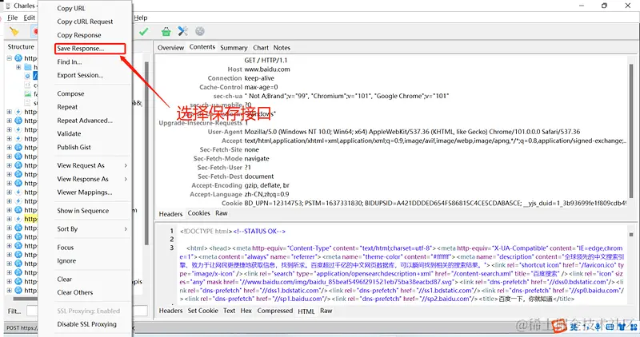Select response Headers tab
Screen dimensions: 640x337
pos(170,311)
